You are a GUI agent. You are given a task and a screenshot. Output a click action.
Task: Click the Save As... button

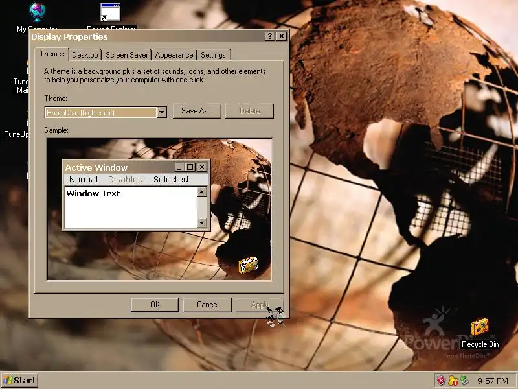pos(197,111)
